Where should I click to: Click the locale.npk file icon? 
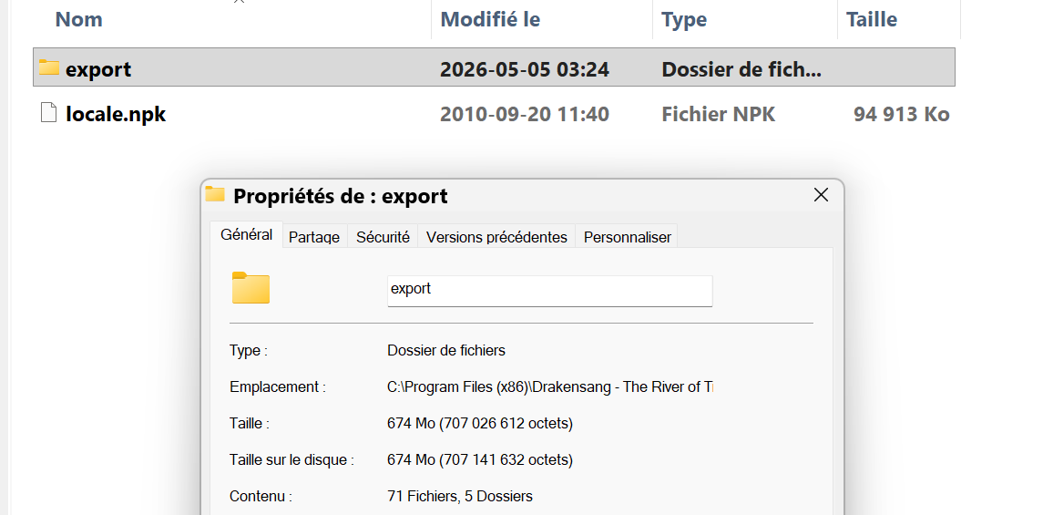(48, 113)
